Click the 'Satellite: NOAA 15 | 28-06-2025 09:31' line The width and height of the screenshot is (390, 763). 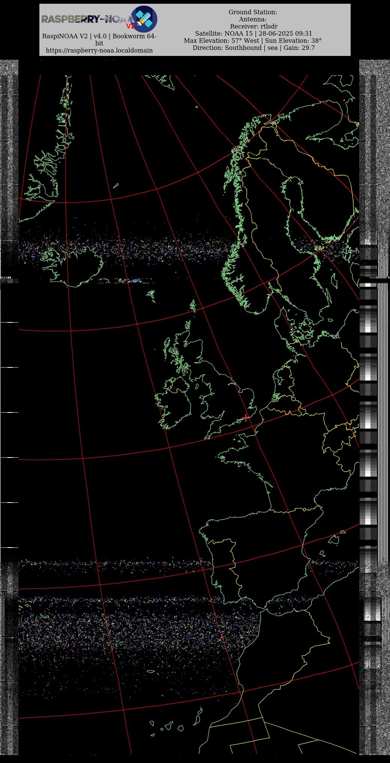pyautogui.click(x=253, y=34)
